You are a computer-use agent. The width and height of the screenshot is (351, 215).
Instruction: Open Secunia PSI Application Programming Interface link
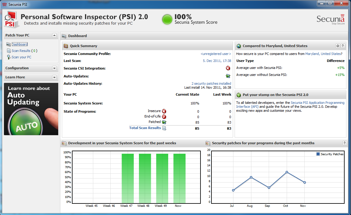317,103
